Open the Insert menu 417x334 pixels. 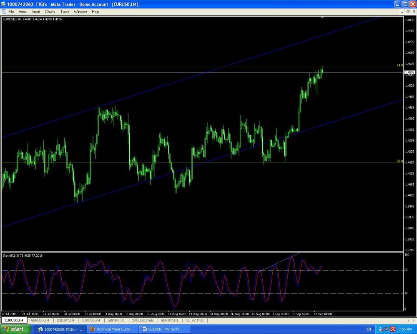point(36,12)
